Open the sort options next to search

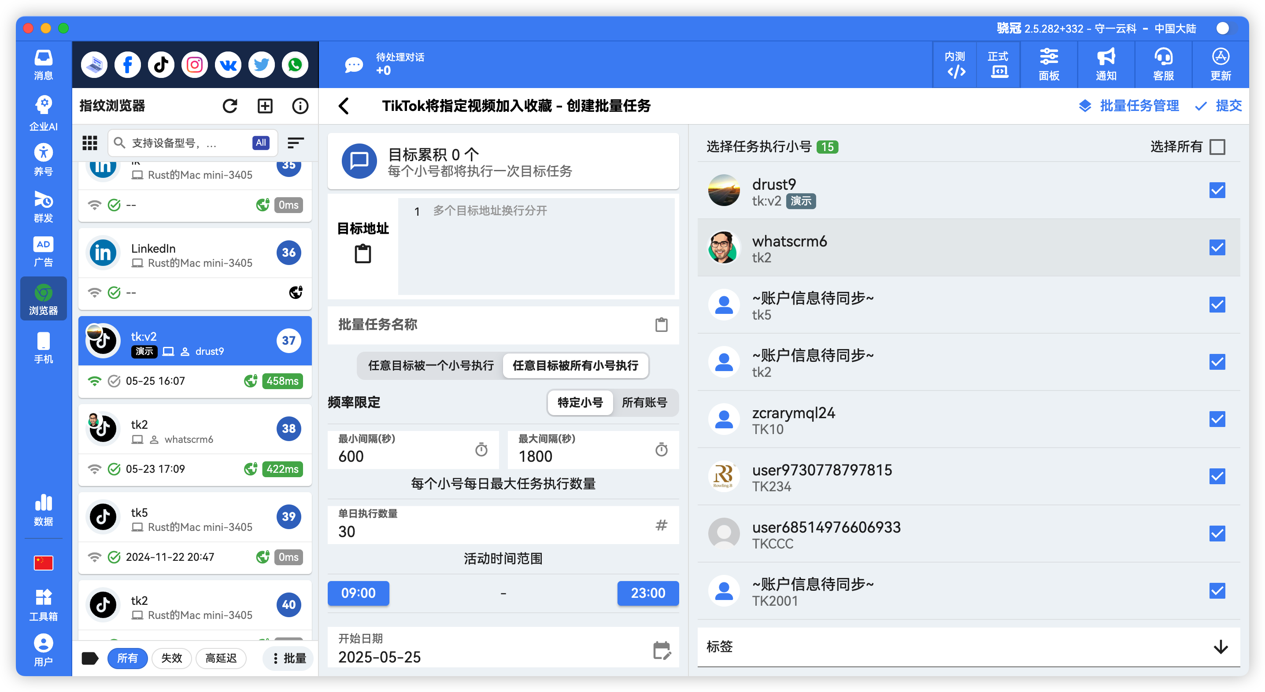tap(295, 143)
